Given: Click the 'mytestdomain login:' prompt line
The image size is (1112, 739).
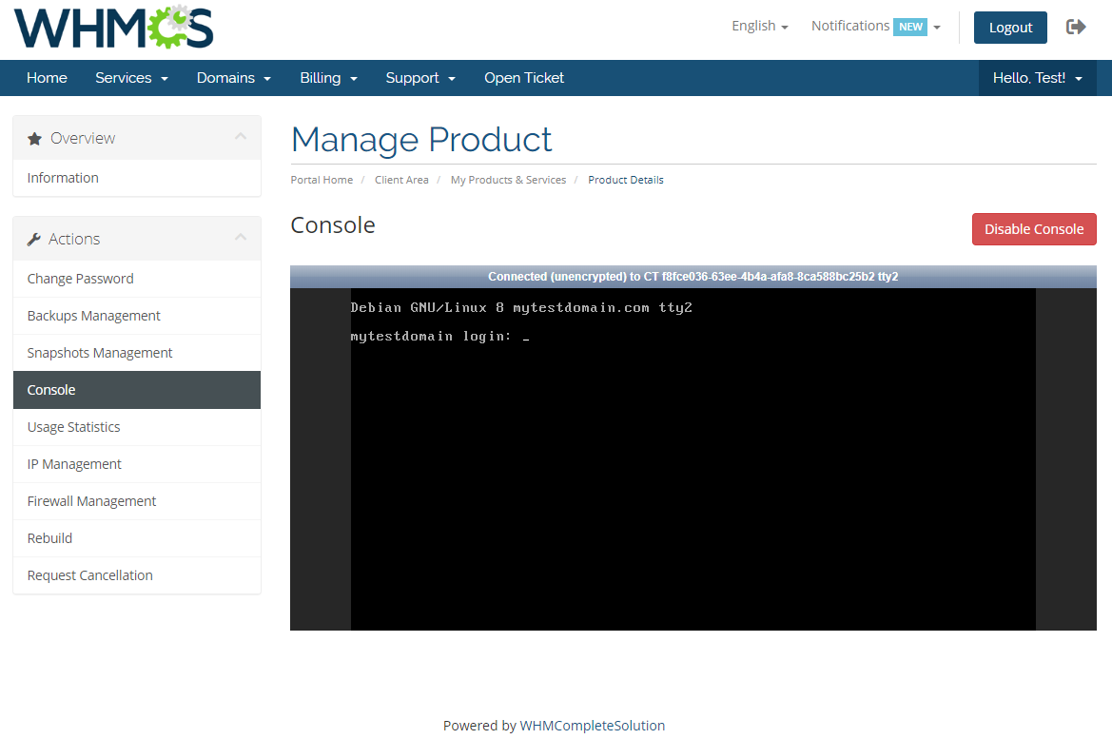Looking at the screenshot, I should point(439,336).
